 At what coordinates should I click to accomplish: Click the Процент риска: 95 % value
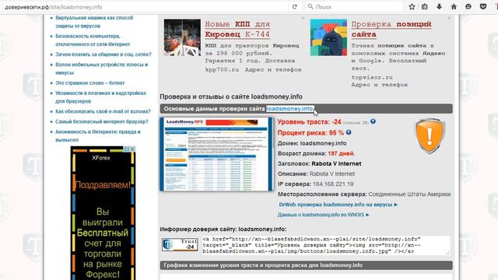[x=310, y=133]
